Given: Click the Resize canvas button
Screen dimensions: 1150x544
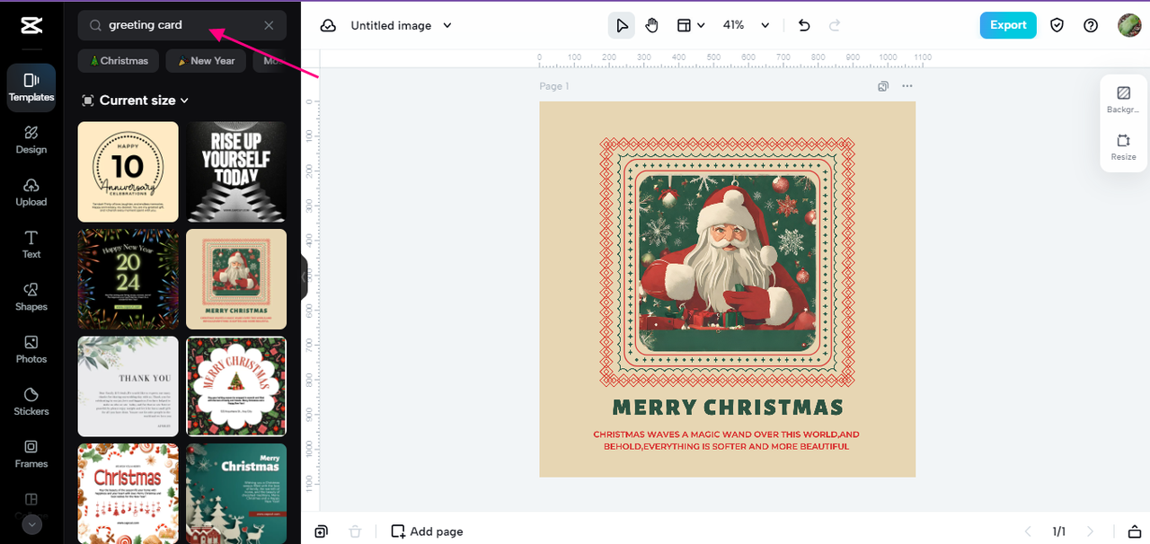Looking at the screenshot, I should pos(1123,147).
